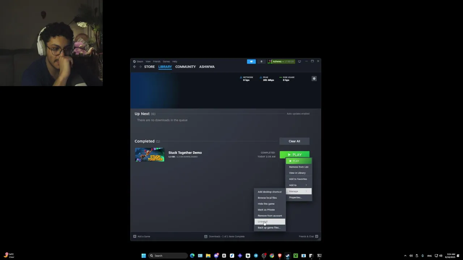The height and width of the screenshot is (260, 463).
Task: Open downloads settings gear icon
Action: [314, 78]
